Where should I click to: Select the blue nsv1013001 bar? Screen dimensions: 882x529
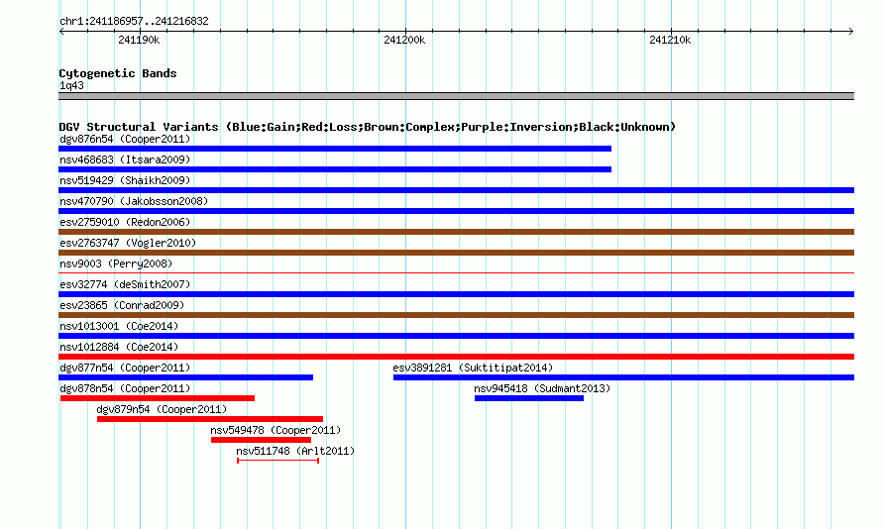(x=456, y=336)
